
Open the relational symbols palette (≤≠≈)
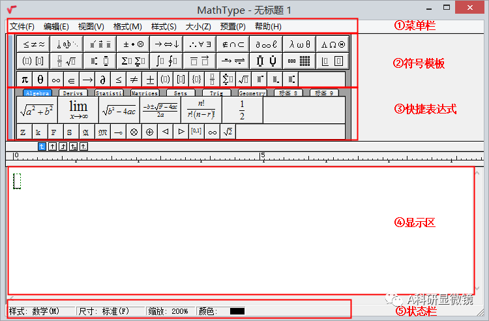point(33,44)
